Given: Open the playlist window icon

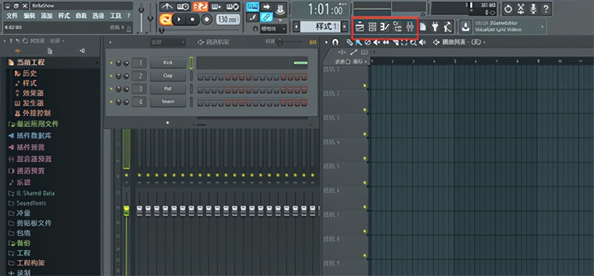Looking at the screenshot, I should tap(360, 26).
